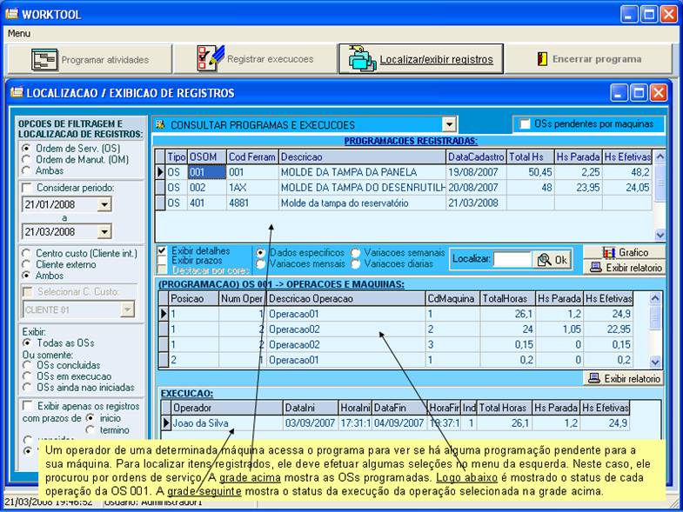Select row Molde da tampa do reservatório
Viewport: 683px width, 512px height.
point(405,203)
